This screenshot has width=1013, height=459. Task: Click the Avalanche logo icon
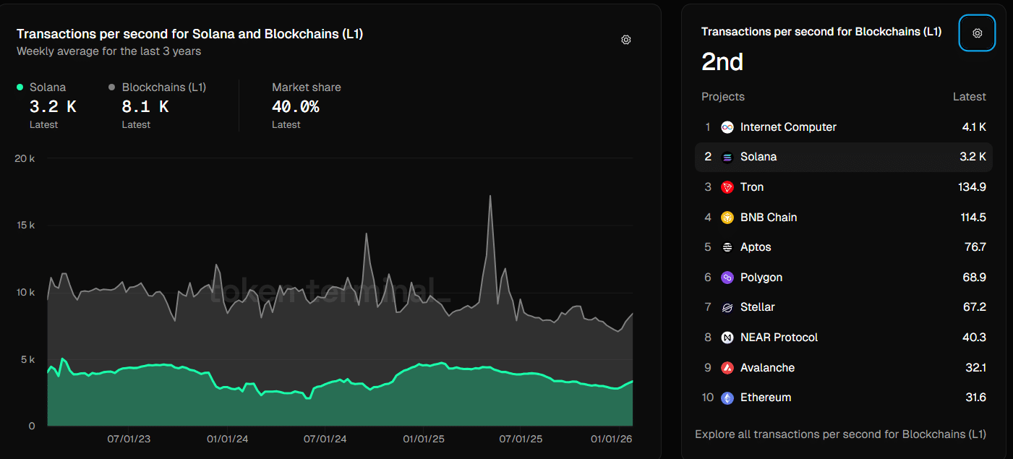tap(727, 367)
